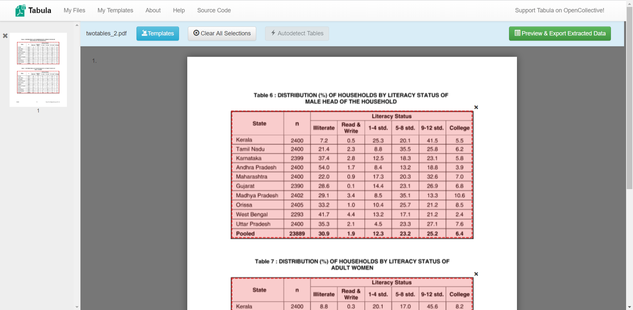Close the Table 7 selection
Image resolution: width=633 pixels, height=310 pixels.
(476, 274)
